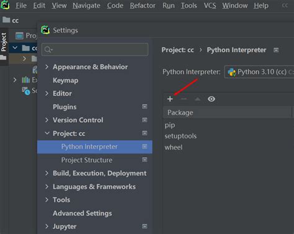Click the PyCharm logo in the menu bar
The image size is (294, 234).
5,5
